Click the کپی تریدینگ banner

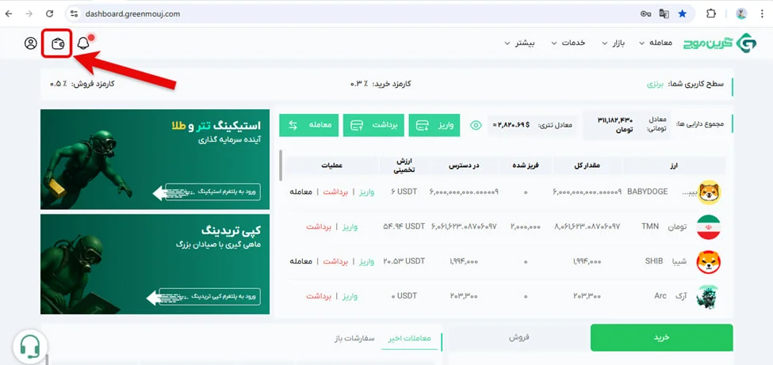tap(155, 264)
